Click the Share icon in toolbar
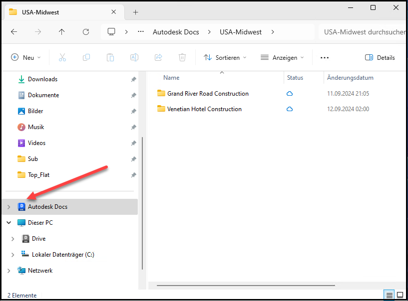408x301 pixels. click(158, 57)
